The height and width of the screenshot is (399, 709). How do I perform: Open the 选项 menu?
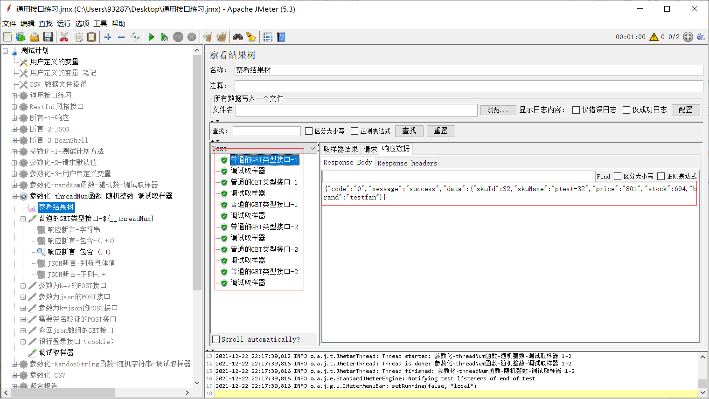pos(82,23)
